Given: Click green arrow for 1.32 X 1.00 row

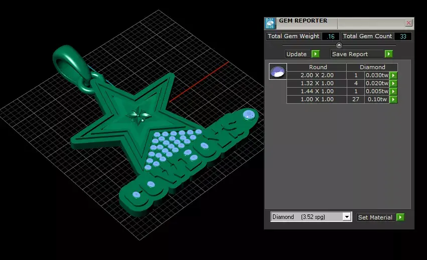Looking at the screenshot, I should tap(393, 83).
